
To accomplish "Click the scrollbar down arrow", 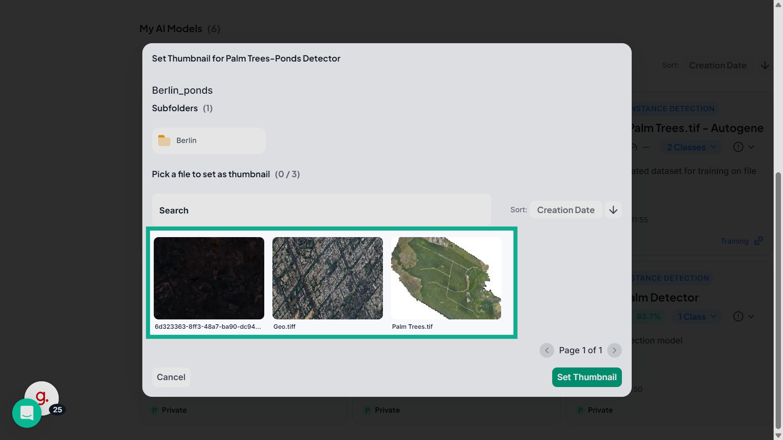I will coord(778,435).
